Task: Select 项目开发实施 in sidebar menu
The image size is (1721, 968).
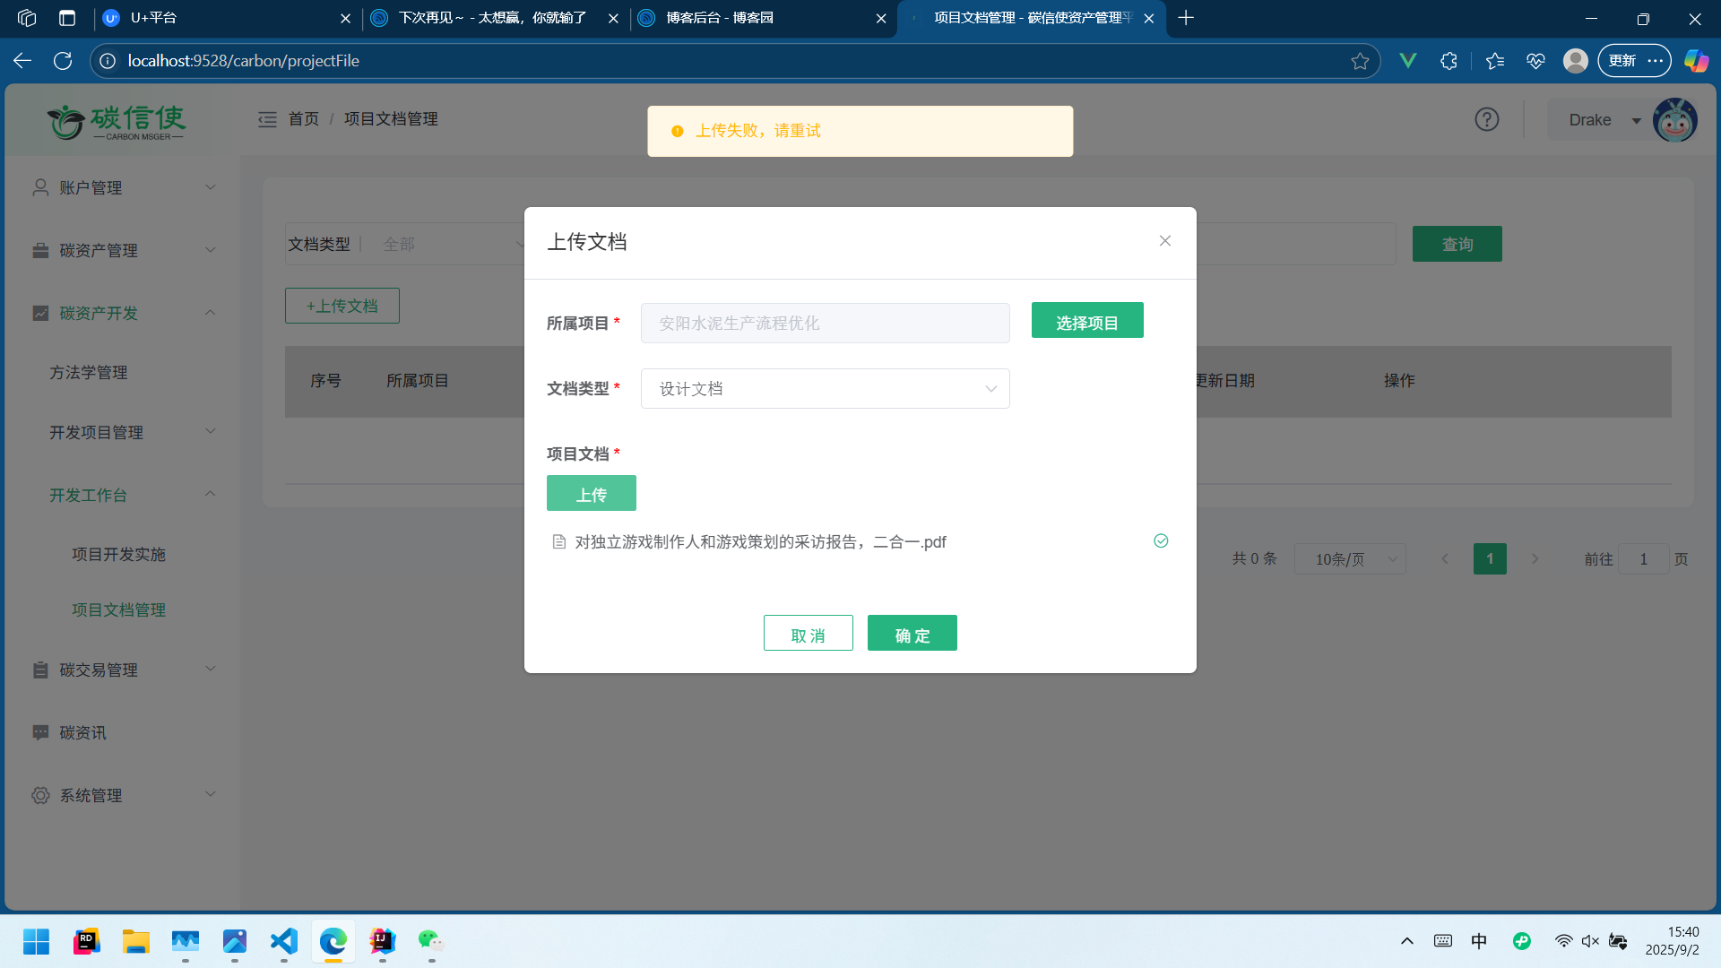Action: point(118,555)
